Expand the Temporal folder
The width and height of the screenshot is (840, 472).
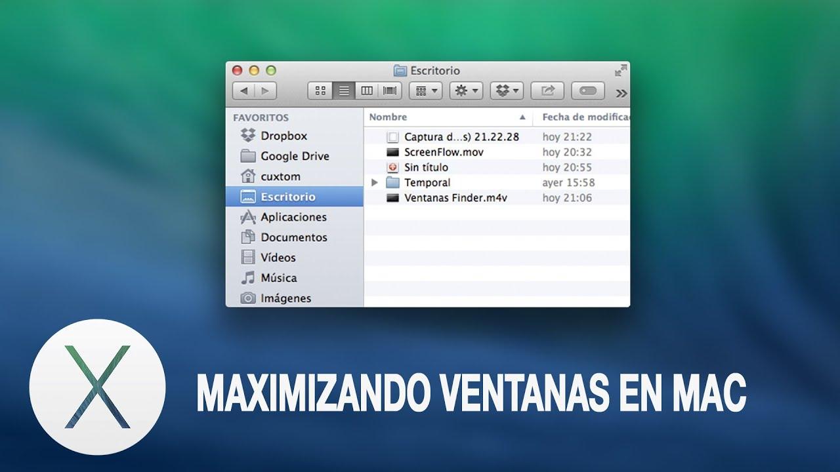[x=374, y=182]
